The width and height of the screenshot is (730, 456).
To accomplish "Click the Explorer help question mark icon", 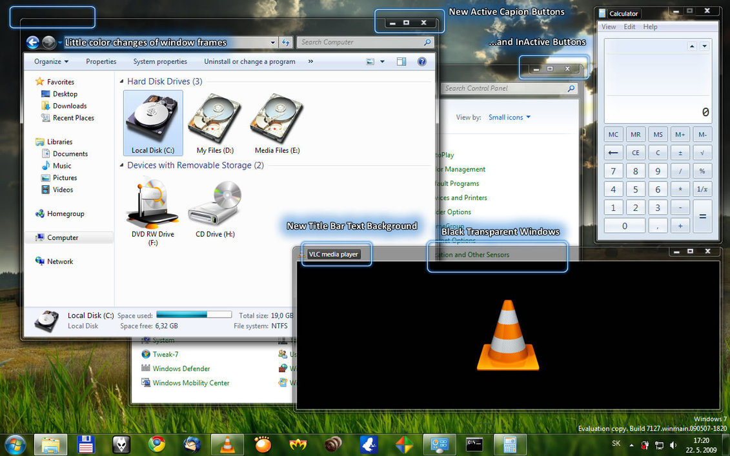I will (421, 61).
